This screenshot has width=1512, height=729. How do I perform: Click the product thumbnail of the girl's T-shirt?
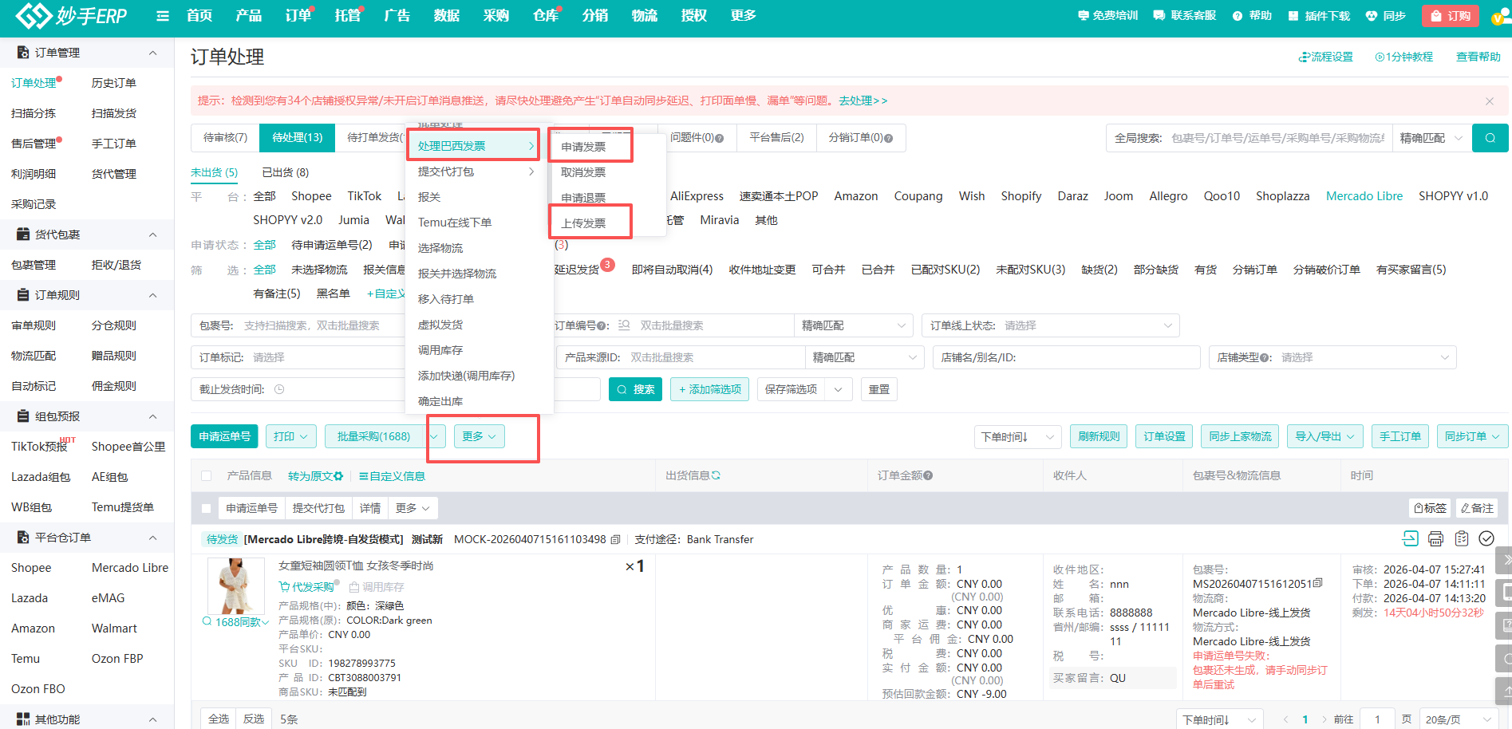pos(236,585)
